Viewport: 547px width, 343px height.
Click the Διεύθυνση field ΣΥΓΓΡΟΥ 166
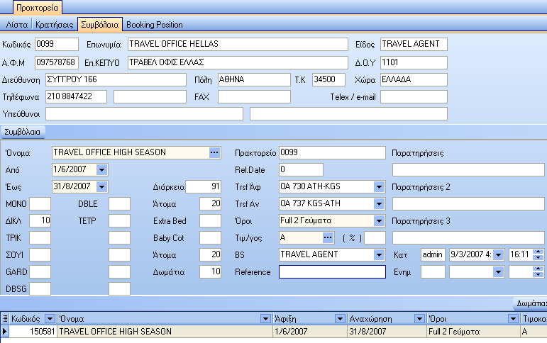(116, 80)
